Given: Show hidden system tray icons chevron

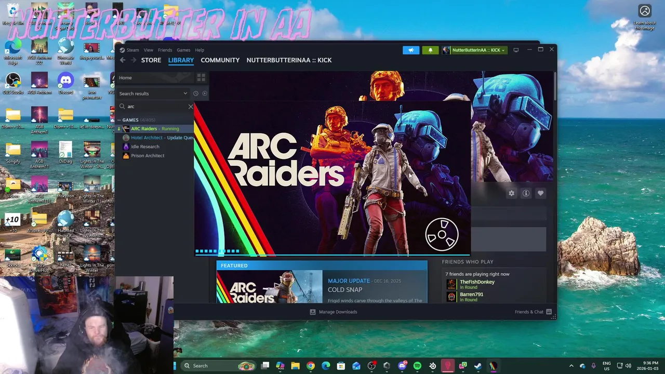Looking at the screenshot, I should 571,366.
